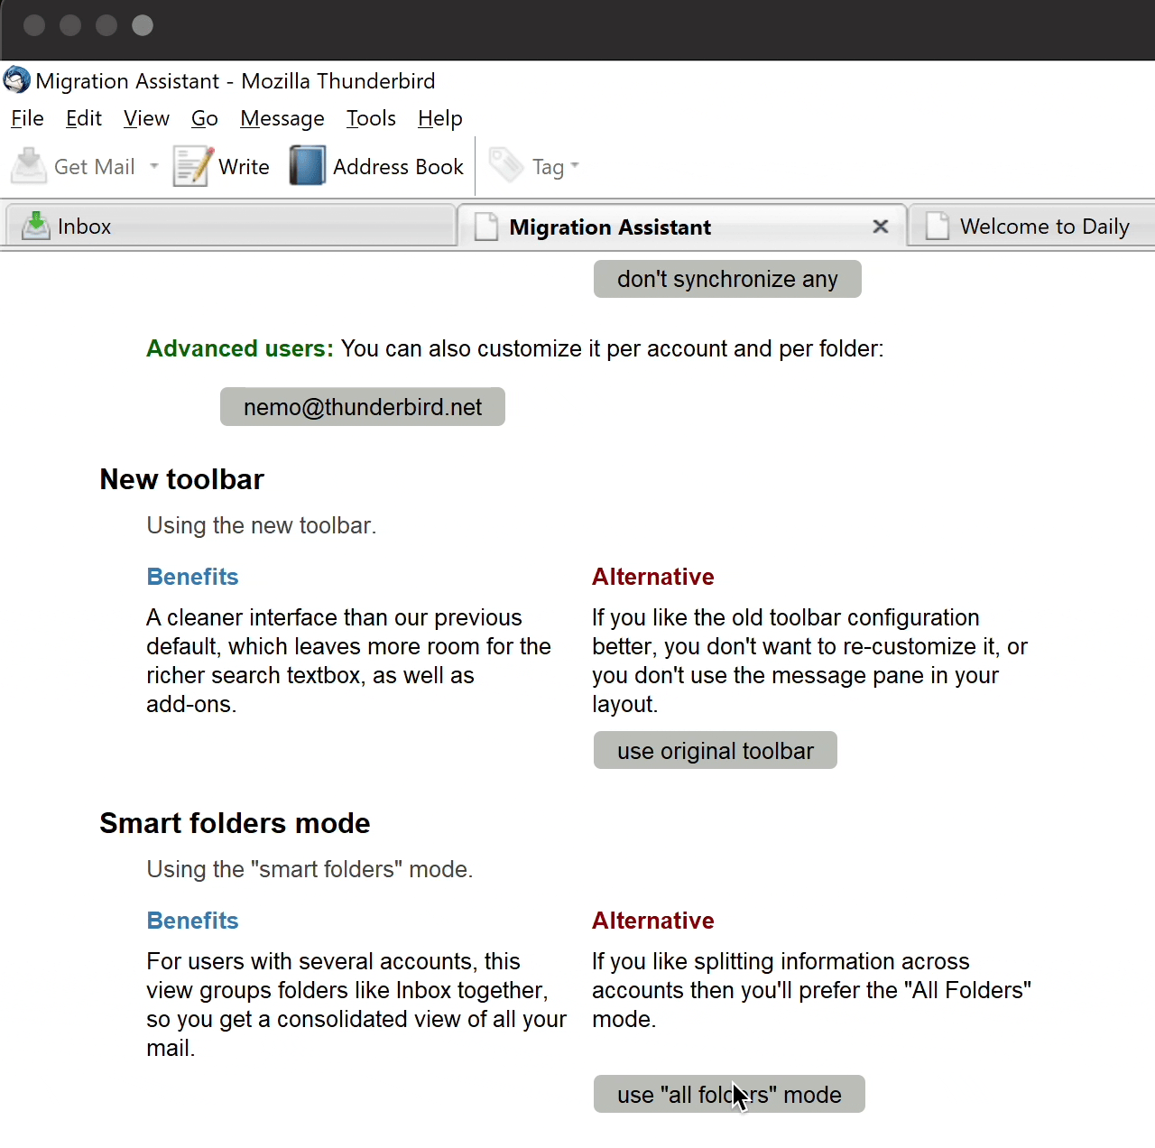Close the Migration Assistant tab
Screen dimensions: 1155x1148
point(881,227)
